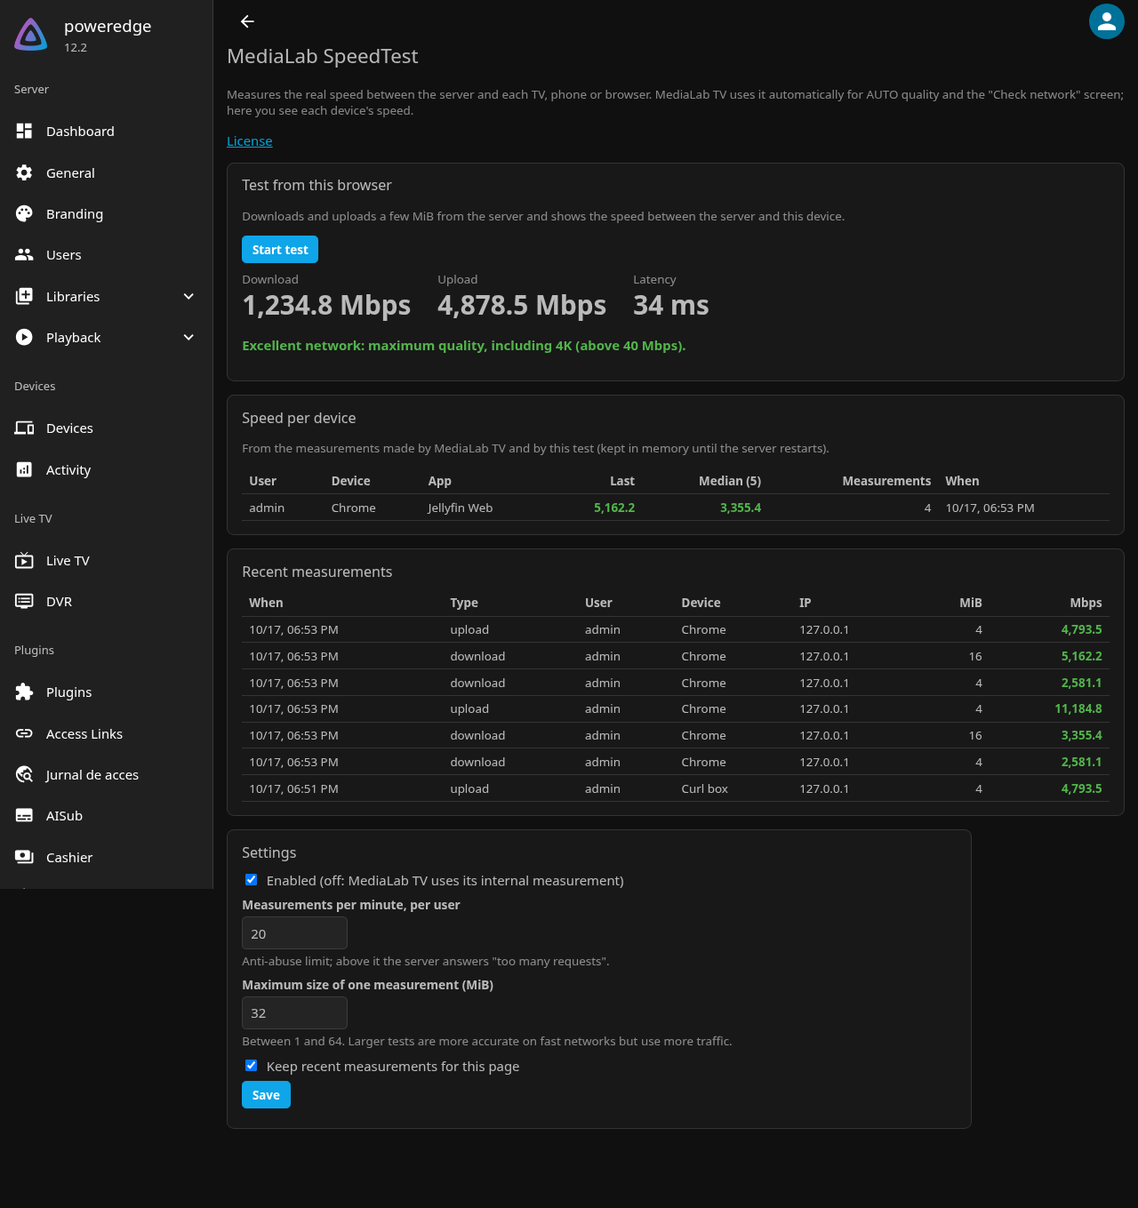Open Access Links menu entry
Viewport: 1138px width, 1208px height.
point(107,733)
